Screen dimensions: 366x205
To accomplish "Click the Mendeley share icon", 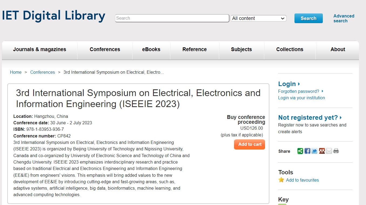I will point(322,151).
